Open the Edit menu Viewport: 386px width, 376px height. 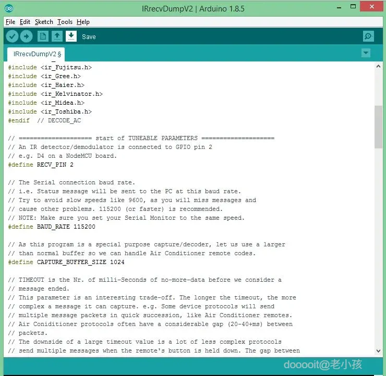click(x=25, y=22)
